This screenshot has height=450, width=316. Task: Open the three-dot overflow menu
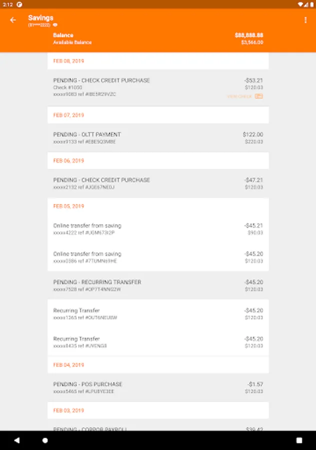coord(305,20)
